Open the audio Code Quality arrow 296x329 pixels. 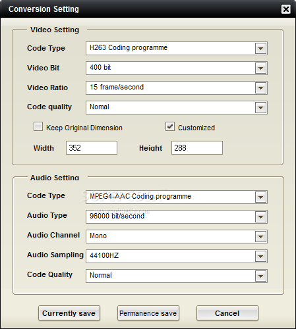[x=260, y=276]
